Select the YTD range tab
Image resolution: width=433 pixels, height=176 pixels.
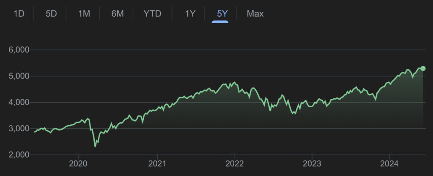pos(152,14)
